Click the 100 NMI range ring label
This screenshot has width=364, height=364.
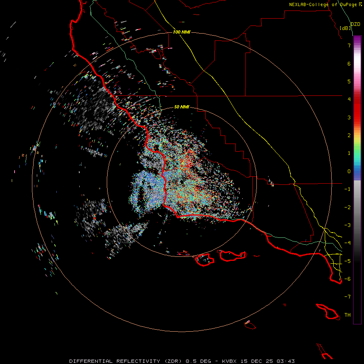click(182, 32)
